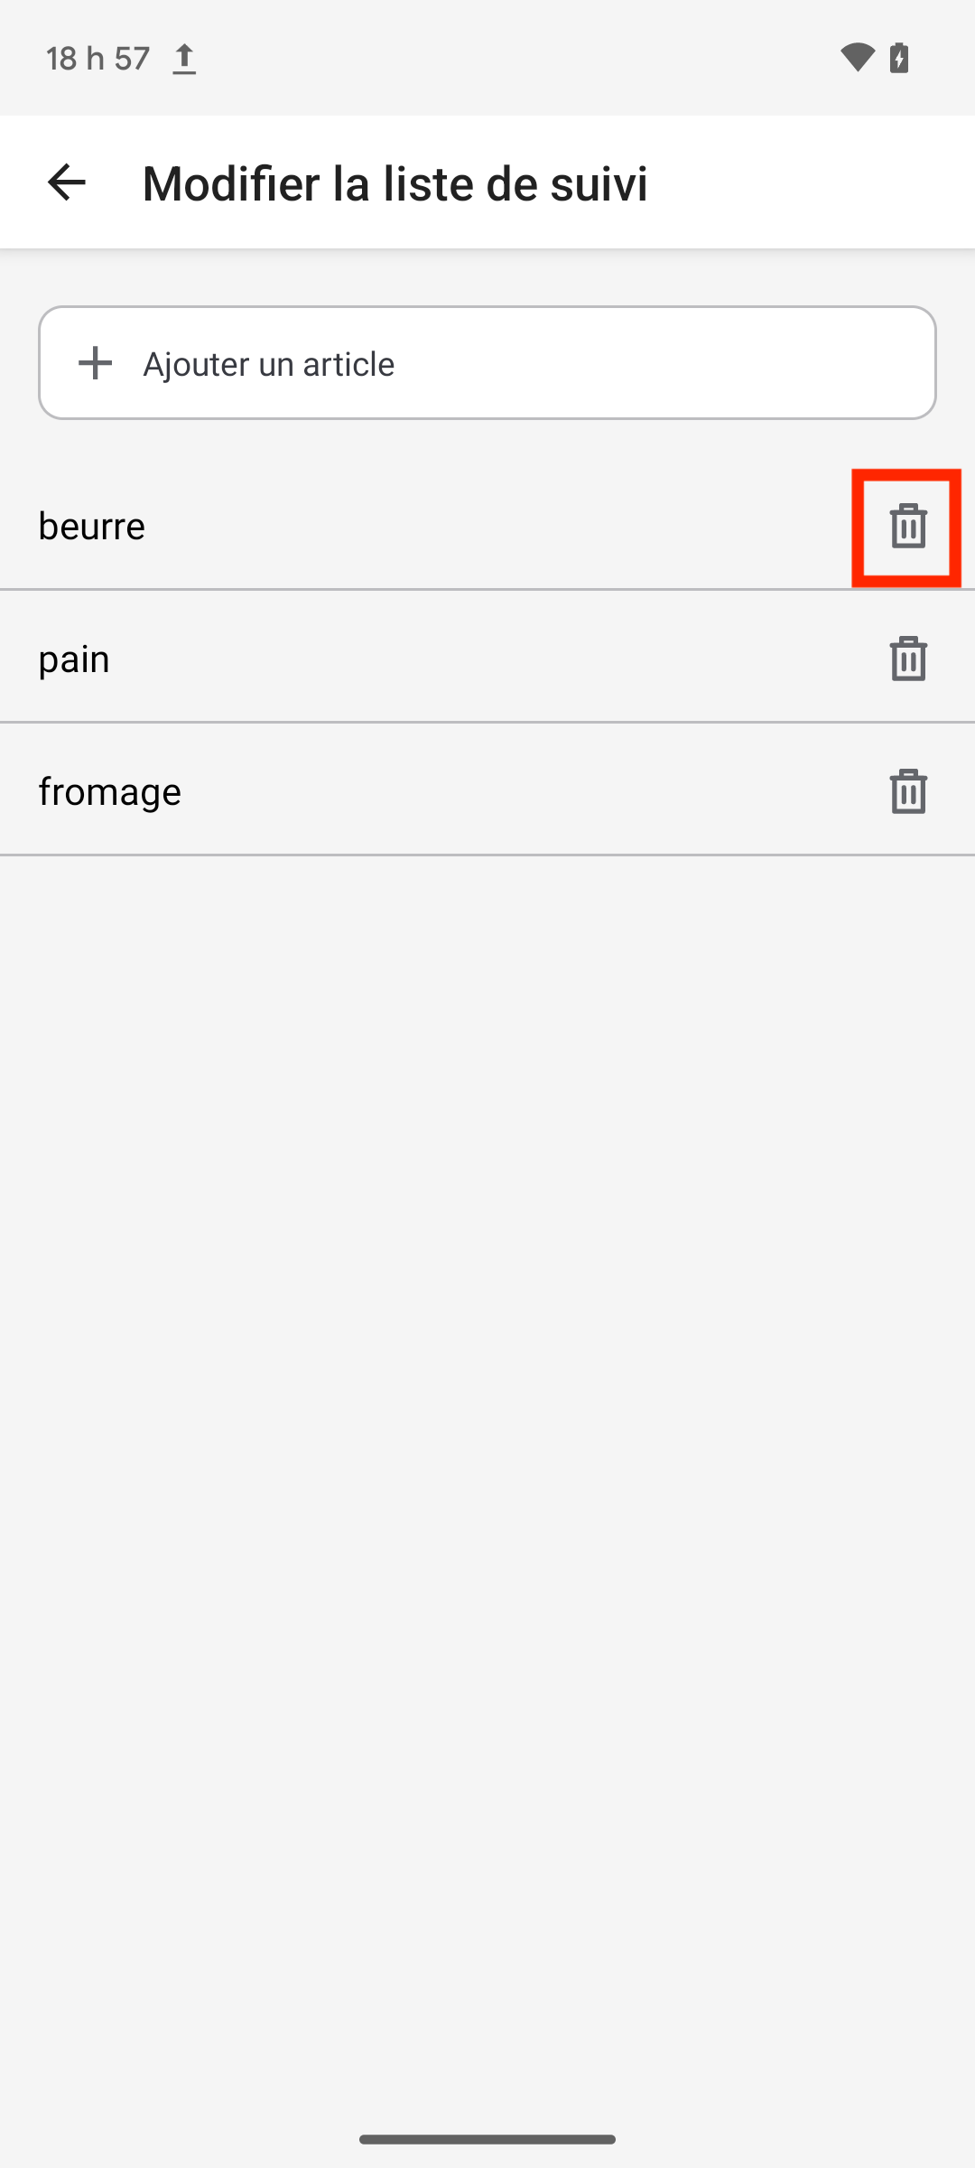The image size is (975, 2168).
Task: Delete fromage via its trash icon
Action: 907,791
